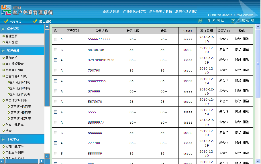The width and height of the screenshot is (261, 164).
Task: Open 管理首页 in sidebar
Action: (x=12, y=36)
